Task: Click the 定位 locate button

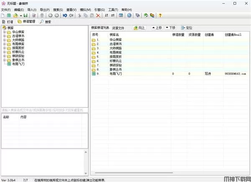Action: pyautogui.click(x=187, y=28)
